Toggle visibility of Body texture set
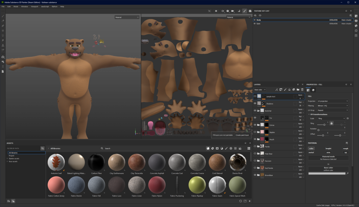Viewport: 359px width, 207px height. coord(255,20)
